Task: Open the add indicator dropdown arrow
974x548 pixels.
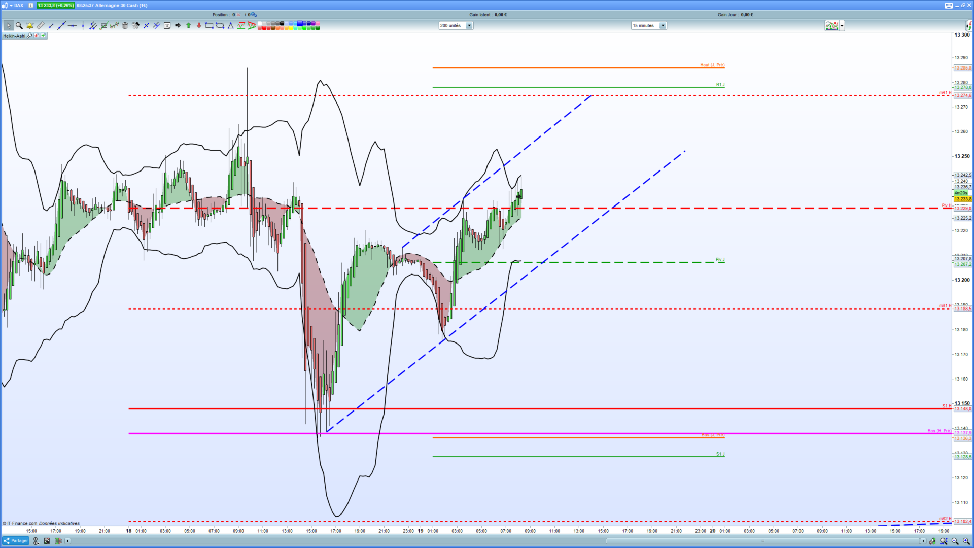Action: point(842,25)
